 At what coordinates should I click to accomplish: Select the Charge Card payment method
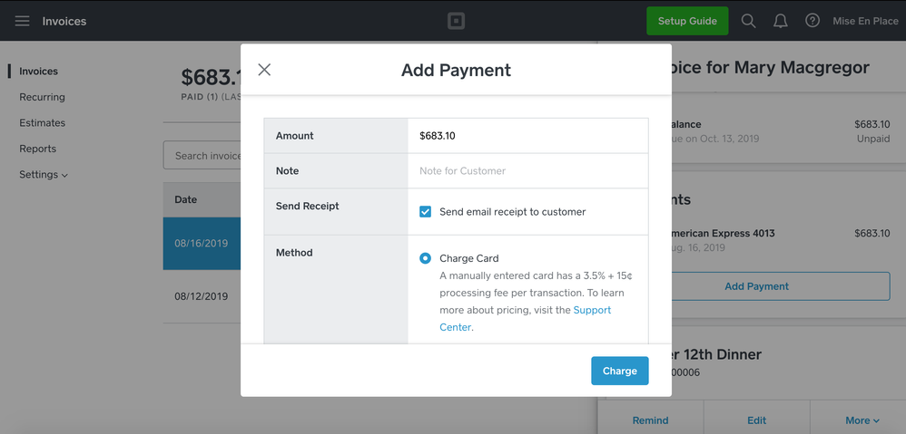pos(425,258)
